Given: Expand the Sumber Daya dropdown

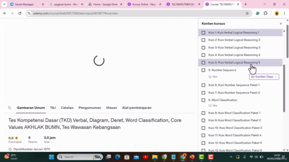Looking at the screenshot, I should (x=264, y=77).
